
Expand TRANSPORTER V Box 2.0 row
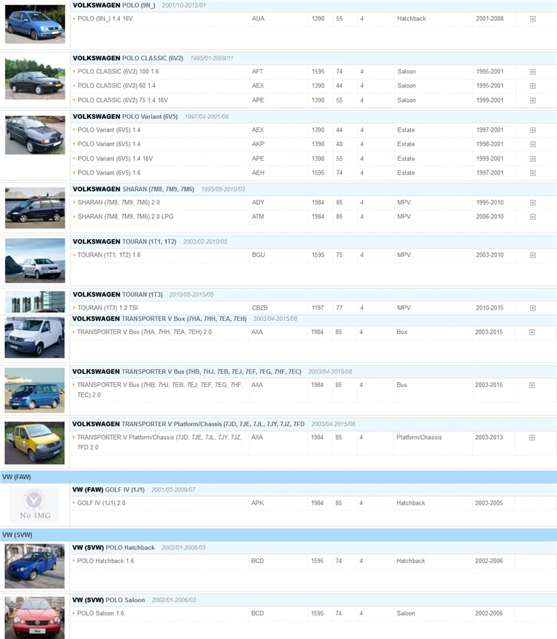532,332
